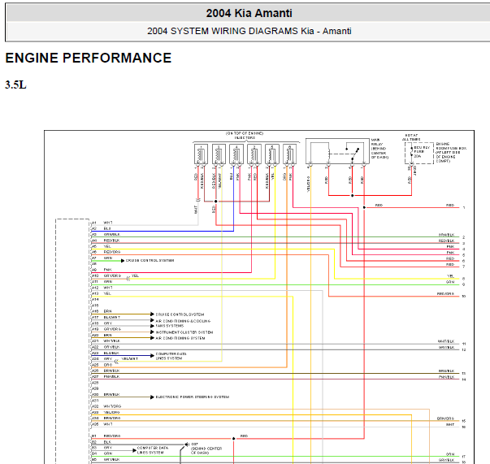The height and width of the screenshot is (464, 490).
Task: Click pin label A6 RED/ORG
Action: click(106, 252)
